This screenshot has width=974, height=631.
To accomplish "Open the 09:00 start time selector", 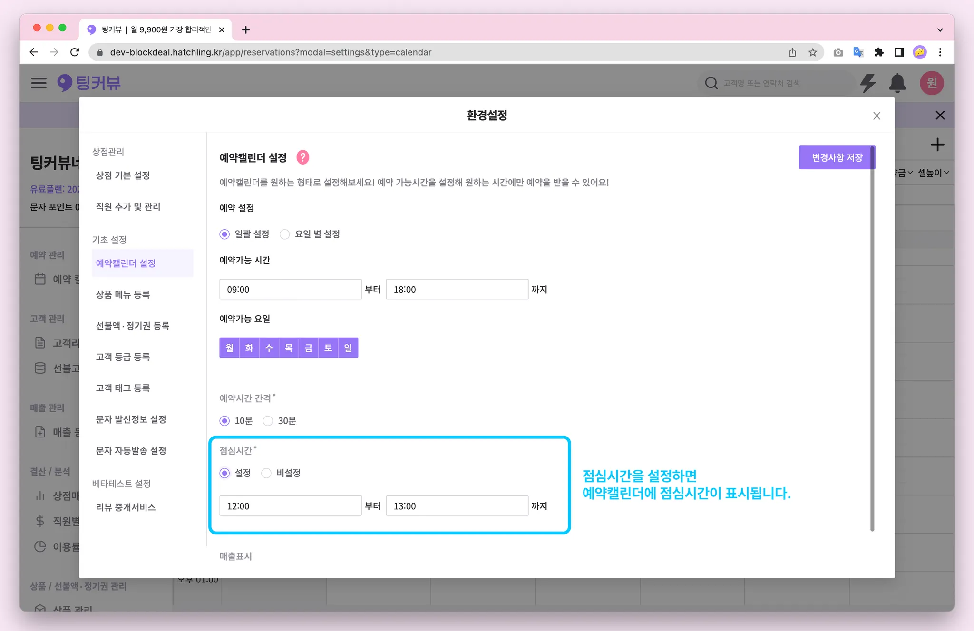I will tap(290, 290).
